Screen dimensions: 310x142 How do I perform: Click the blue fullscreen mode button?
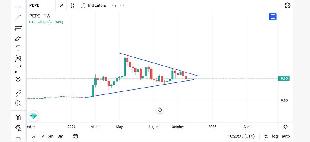pyautogui.click(x=273, y=17)
